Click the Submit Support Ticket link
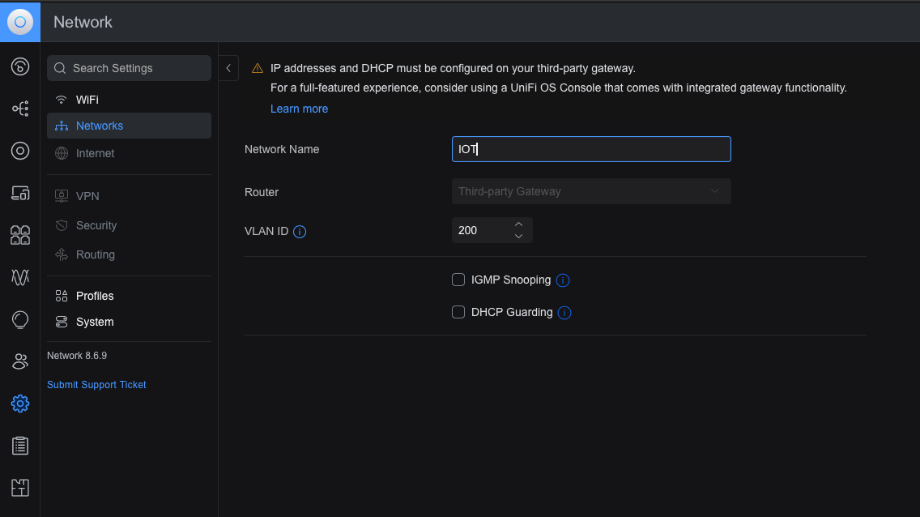Image resolution: width=920 pixels, height=517 pixels. tap(96, 385)
